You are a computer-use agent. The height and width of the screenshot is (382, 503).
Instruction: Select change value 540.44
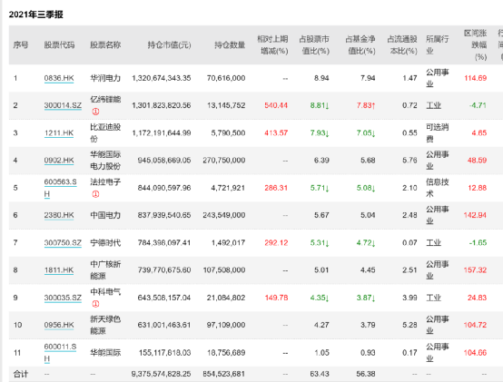click(x=276, y=105)
